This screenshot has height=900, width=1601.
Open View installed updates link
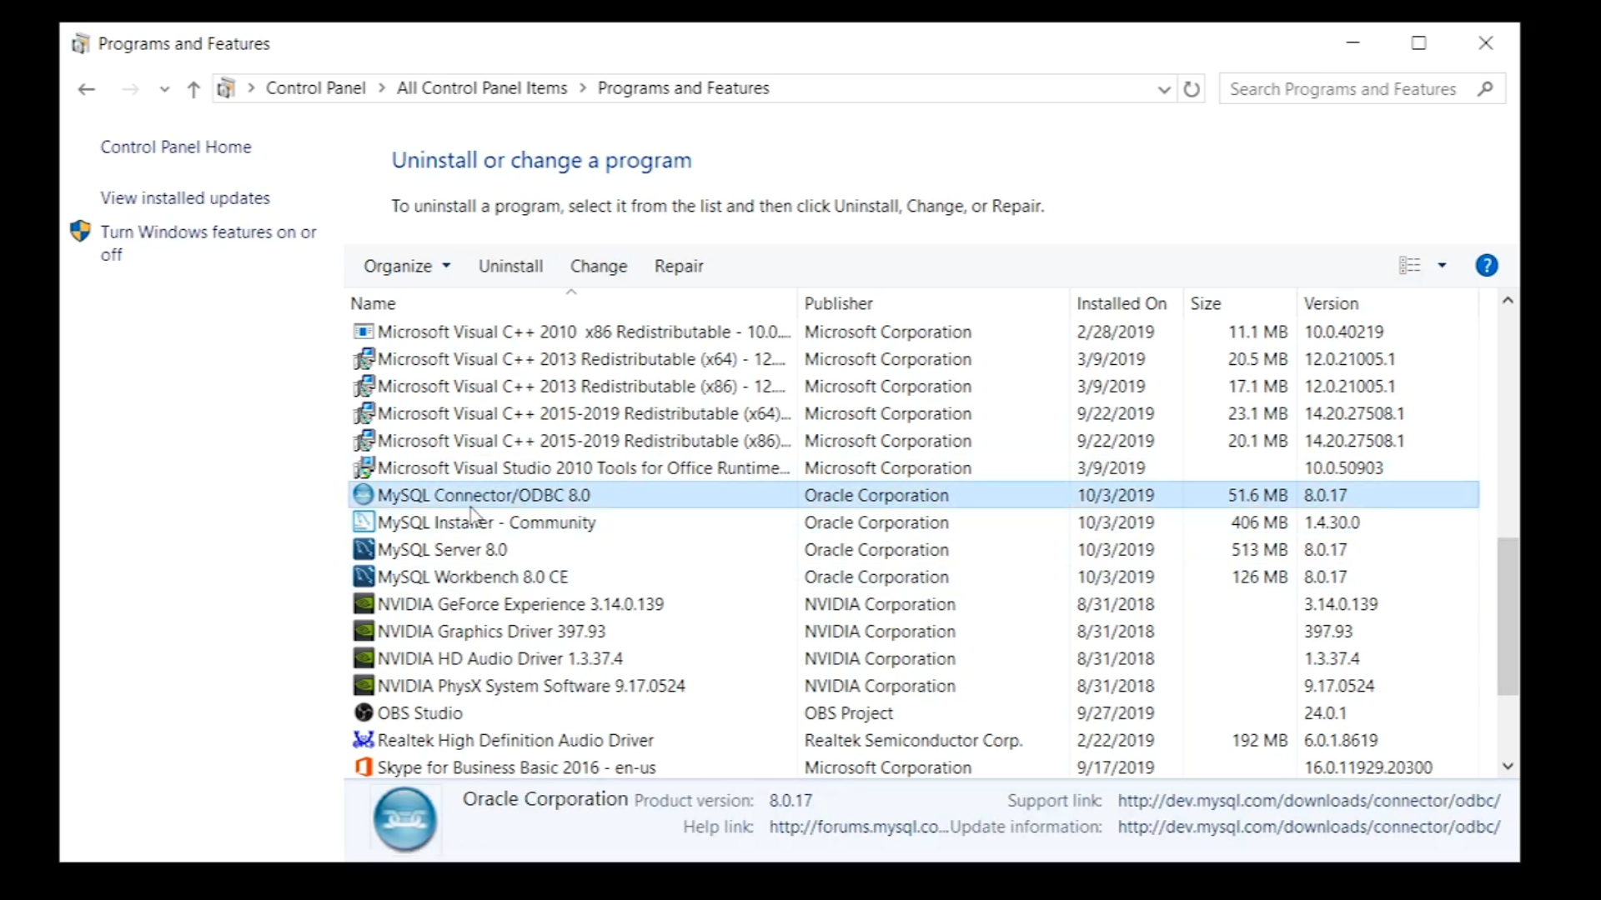(185, 198)
